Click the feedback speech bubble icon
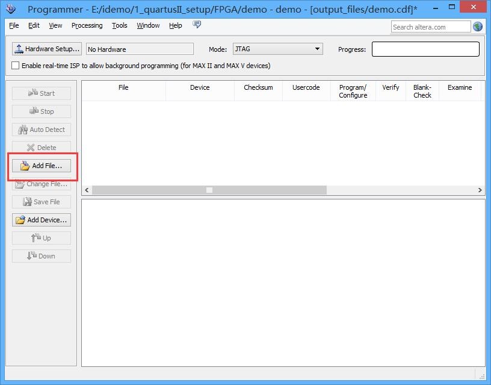This screenshot has width=491, height=385. (x=197, y=25)
